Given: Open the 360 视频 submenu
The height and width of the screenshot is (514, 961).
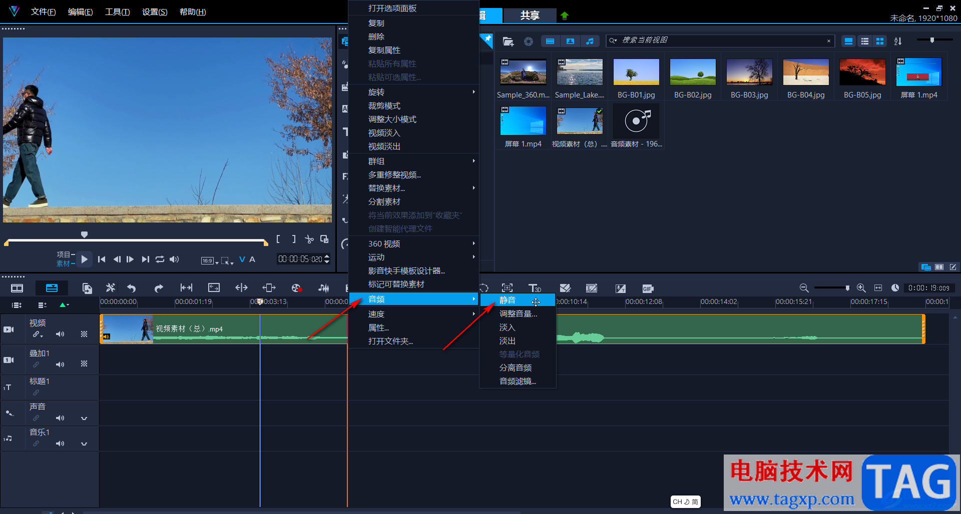Looking at the screenshot, I should (x=414, y=243).
